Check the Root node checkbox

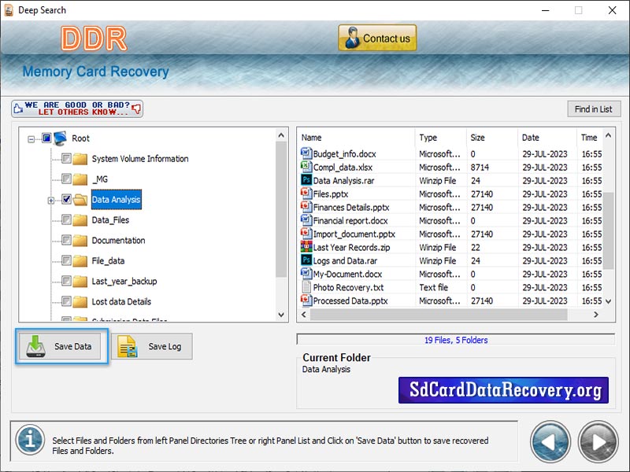click(46, 138)
